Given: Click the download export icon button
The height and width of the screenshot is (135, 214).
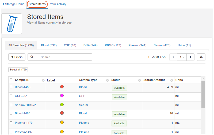Looking at the screenshot, I should click(x=201, y=57).
